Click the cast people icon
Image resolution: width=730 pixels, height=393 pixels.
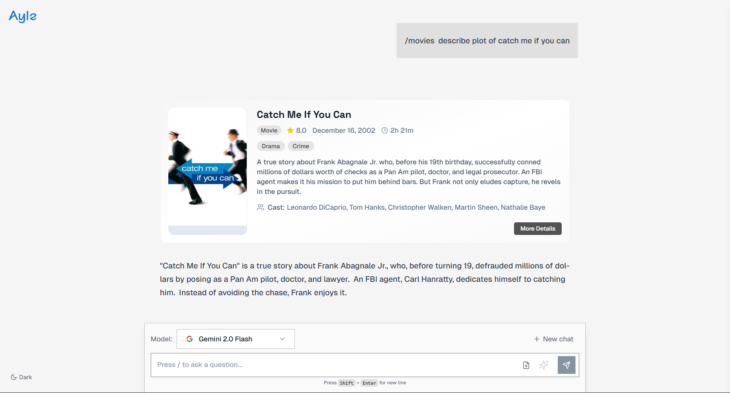tap(261, 207)
